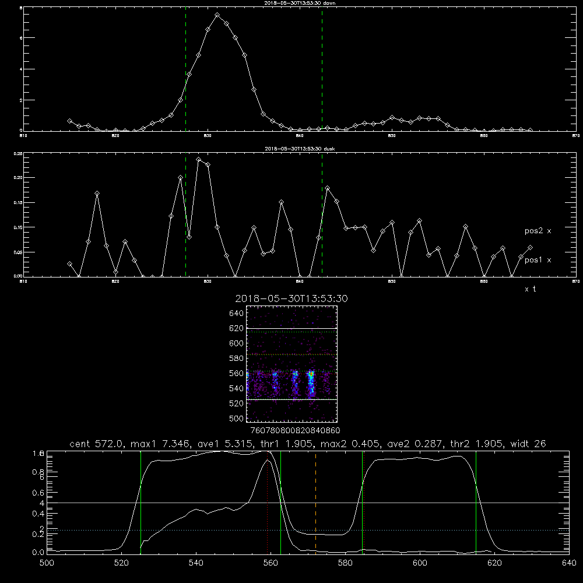Click the upper solid white line in spectrogram
Screen dimensions: 583x583
pos(292,328)
